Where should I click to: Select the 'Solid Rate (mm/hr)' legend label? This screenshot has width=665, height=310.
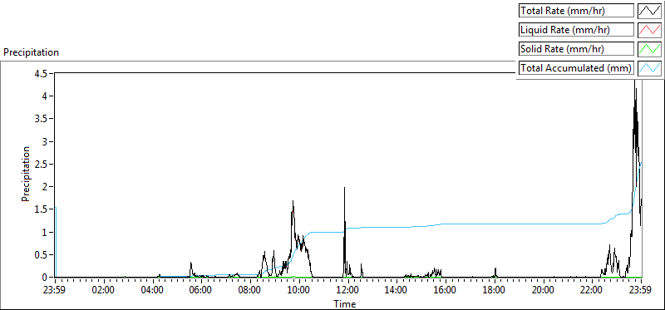577,49
